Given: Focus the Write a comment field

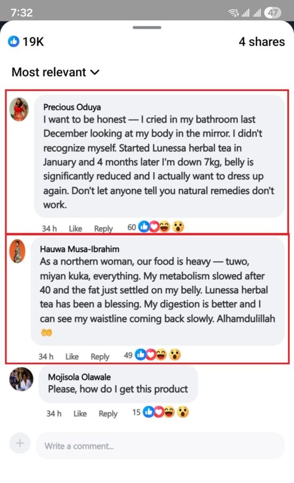Looking at the screenshot, I should click(x=160, y=446).
